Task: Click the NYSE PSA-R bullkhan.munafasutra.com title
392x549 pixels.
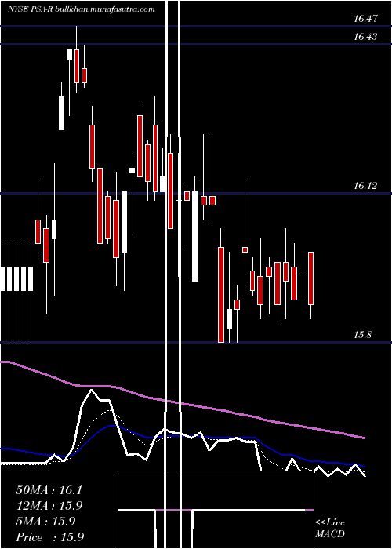Action: (x=82, y=9)
